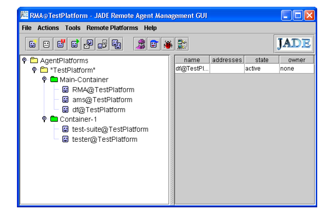Collapse the AgentPlatforms tree node
This screenshot has height=219, width=330.
pos(24,60)
